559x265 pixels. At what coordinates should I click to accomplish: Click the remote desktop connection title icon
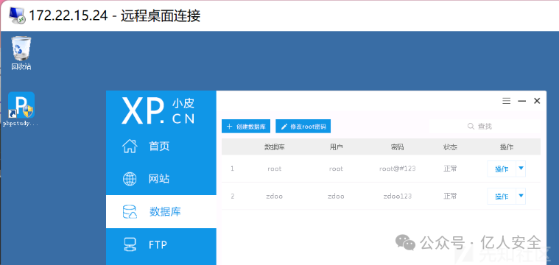tap(16, 15)
